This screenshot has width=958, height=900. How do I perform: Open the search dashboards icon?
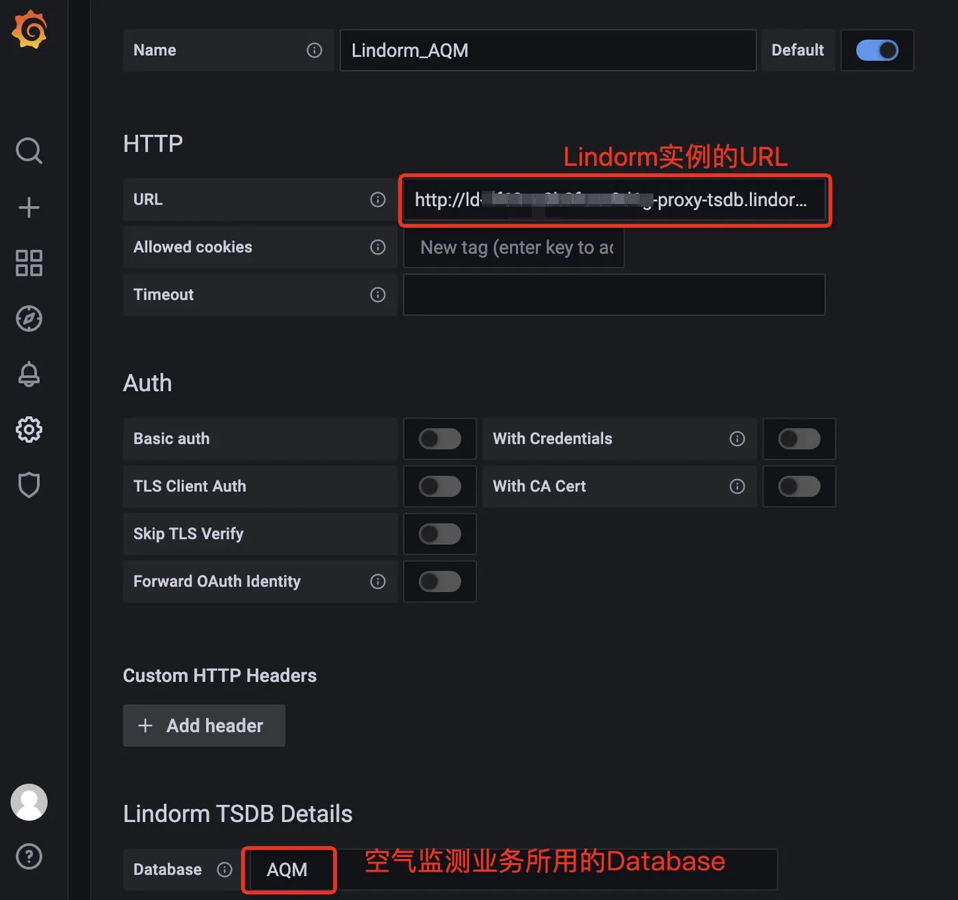29,151
